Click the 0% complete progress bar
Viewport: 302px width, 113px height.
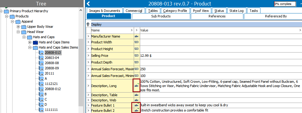tap(285, 4)
